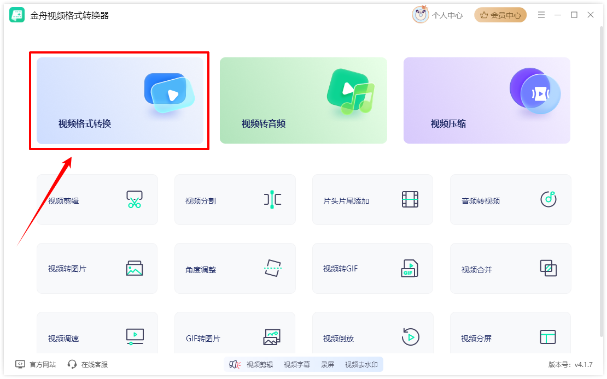
Task: Select the 视频合并 merge icon
Action: [x=548, y=268]
